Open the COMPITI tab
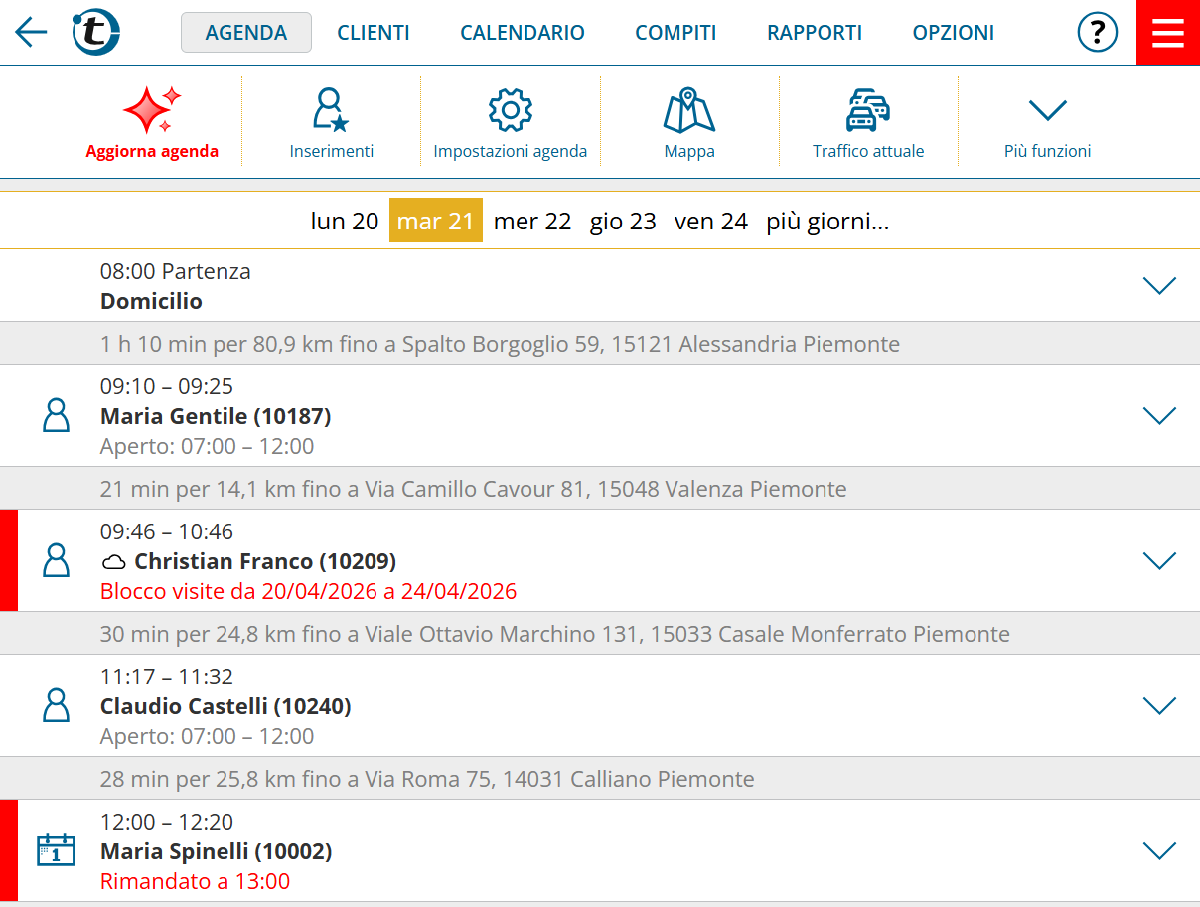The height and width of the screenshot is (907, 1200). pyautogui.click(x=675, y=32)
